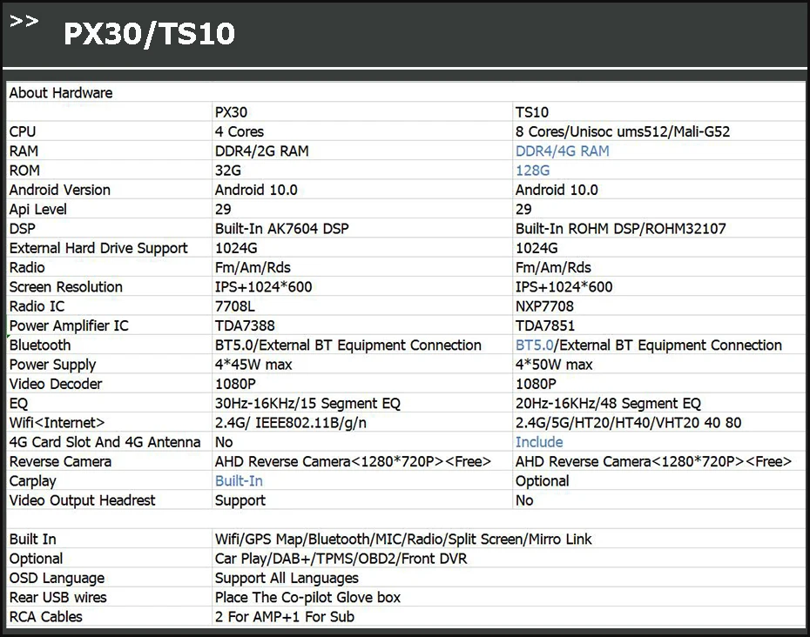The height and width of the screenshot is (637, 810).
Task: Open the blue BT5.0 link
Action: coord(533,345)
